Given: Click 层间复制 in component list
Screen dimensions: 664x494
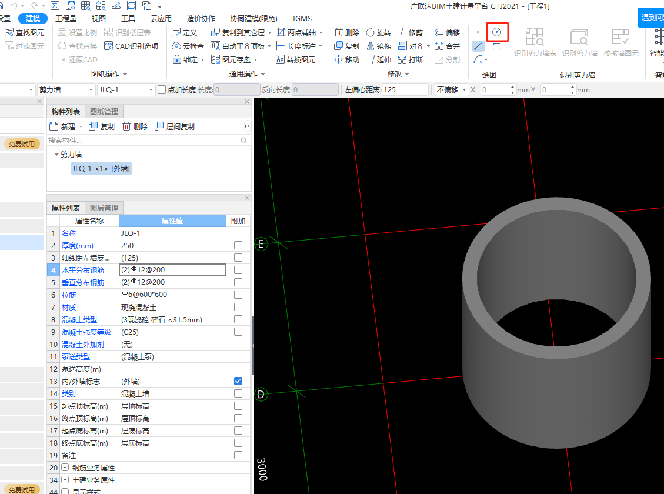Looking at the screenshot, I should tap(175, 126).
